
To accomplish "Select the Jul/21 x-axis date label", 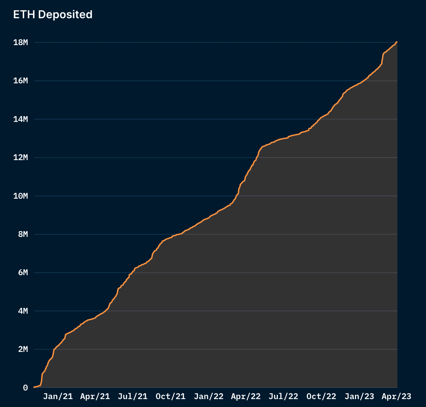I will pyautogui.click(x=133, y=396).
